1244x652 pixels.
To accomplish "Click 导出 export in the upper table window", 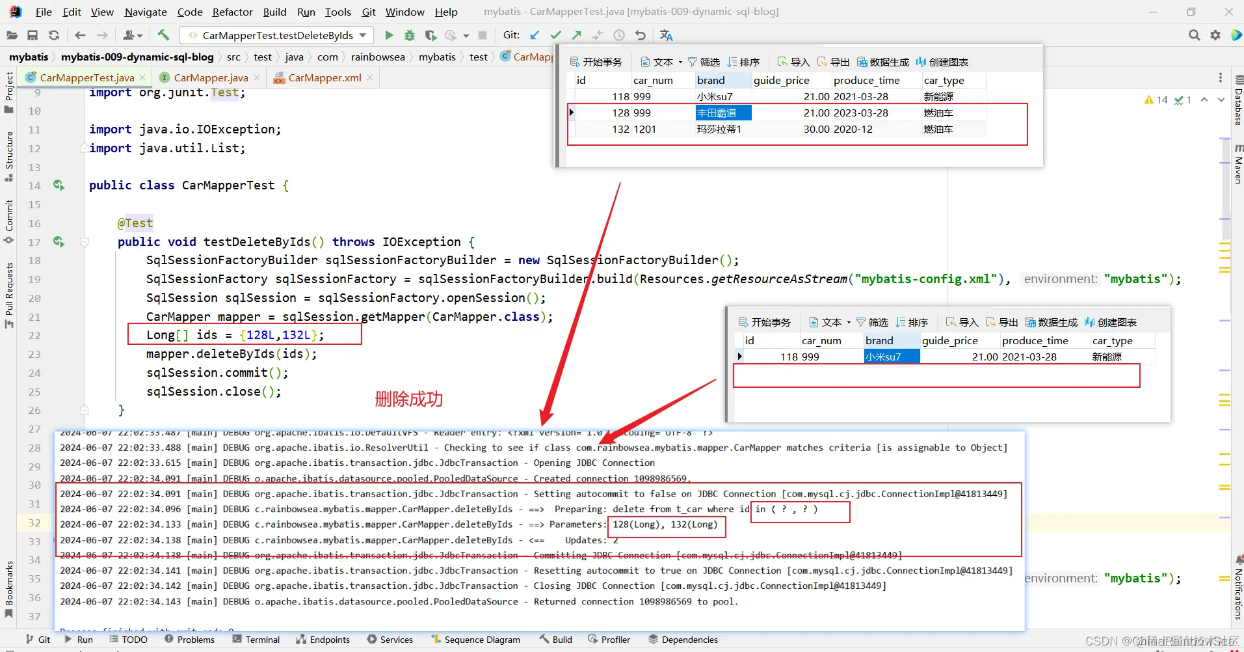I will [834, 62].
